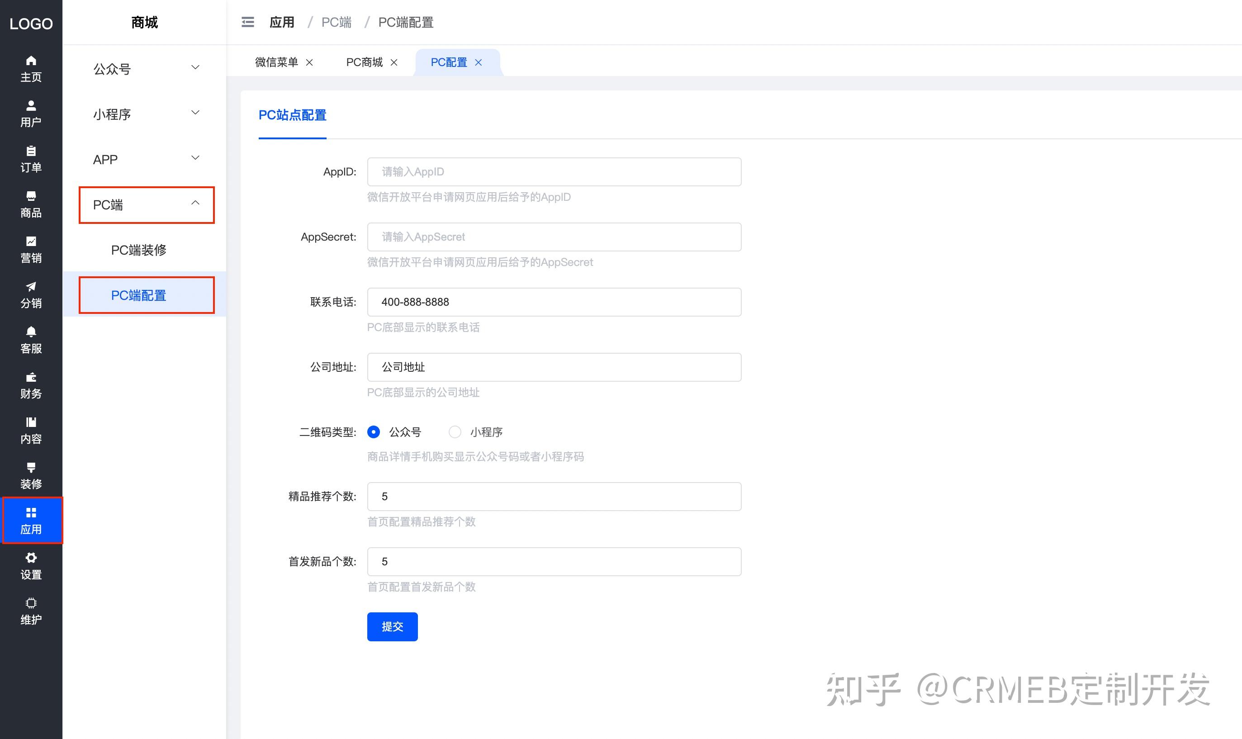Click the 客服 customer service icon
This screenshot has height=739, width=1242.
pyautogui.click(x=31, y=340)
